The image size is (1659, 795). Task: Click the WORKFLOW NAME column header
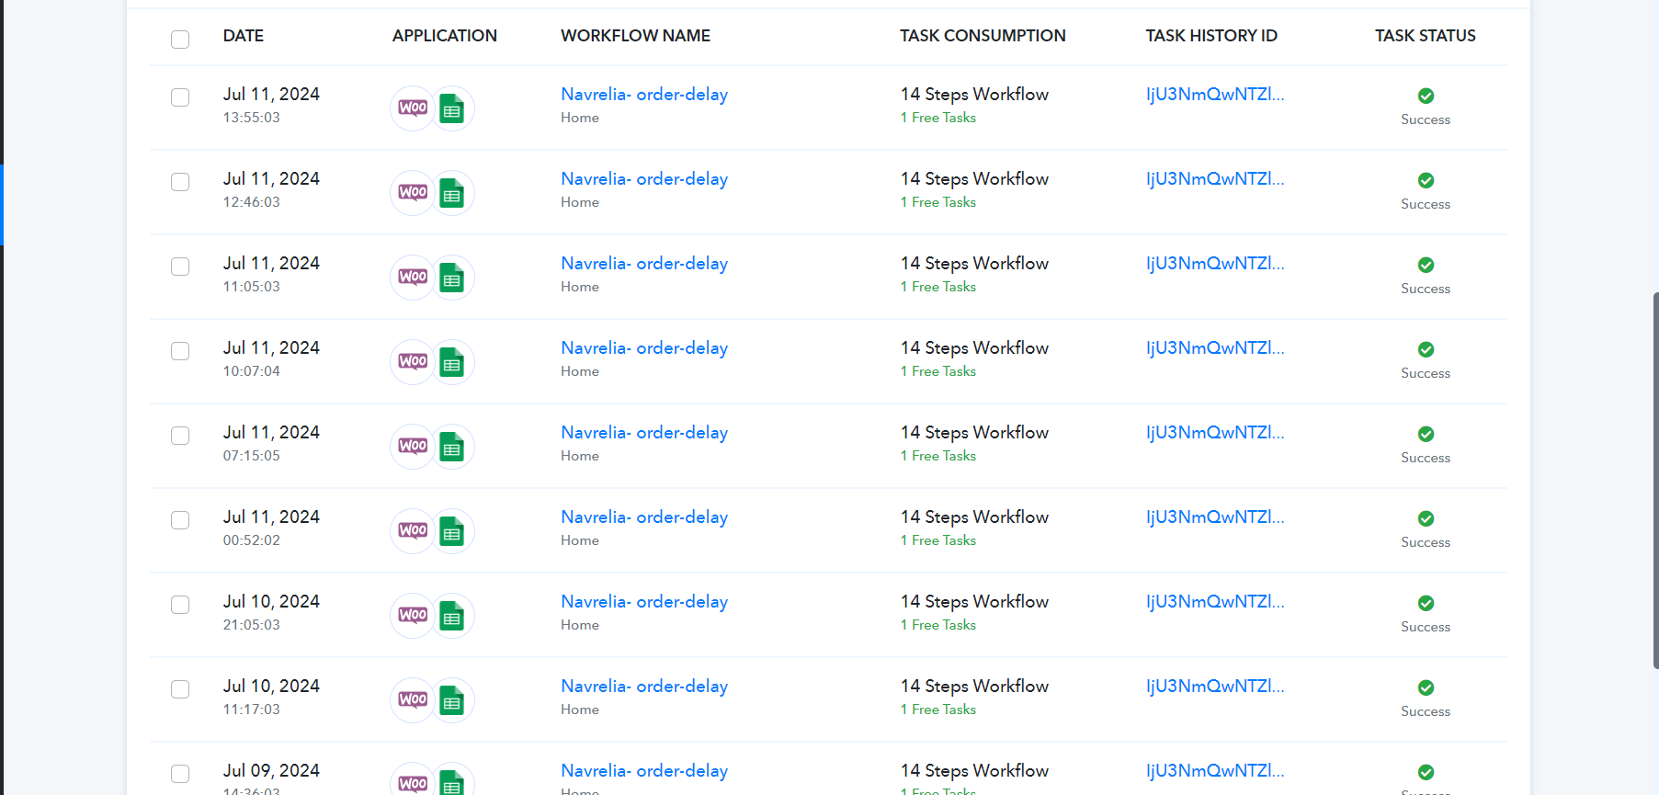click(636, 36)
